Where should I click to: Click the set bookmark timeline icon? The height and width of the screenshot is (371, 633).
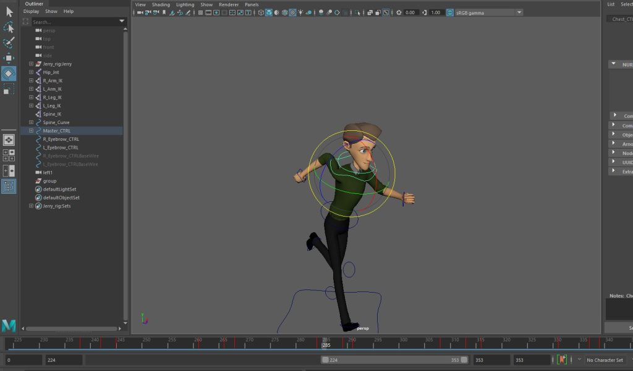pyautogui.click(x=561, y=359)
